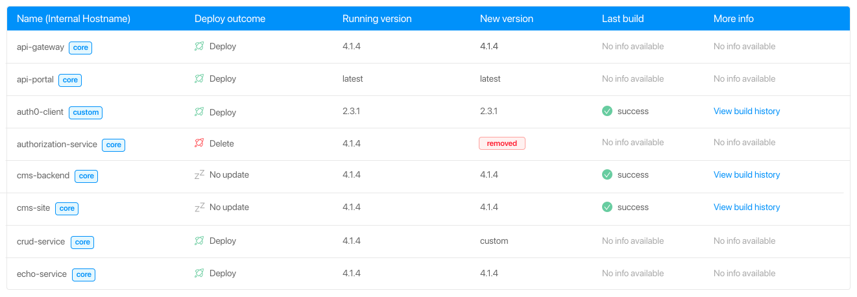Click the red removed badge for authorization-service
The width and height of the screenshot is (857, 297).
point(502,143)
